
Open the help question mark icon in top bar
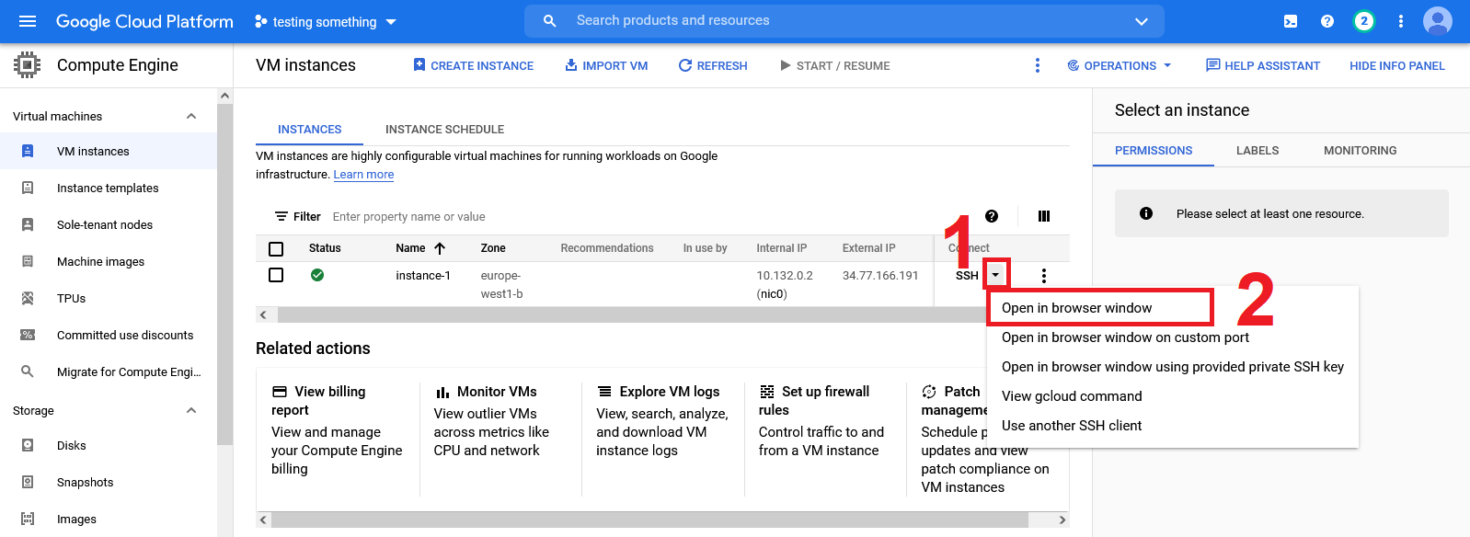[1326, 21]
